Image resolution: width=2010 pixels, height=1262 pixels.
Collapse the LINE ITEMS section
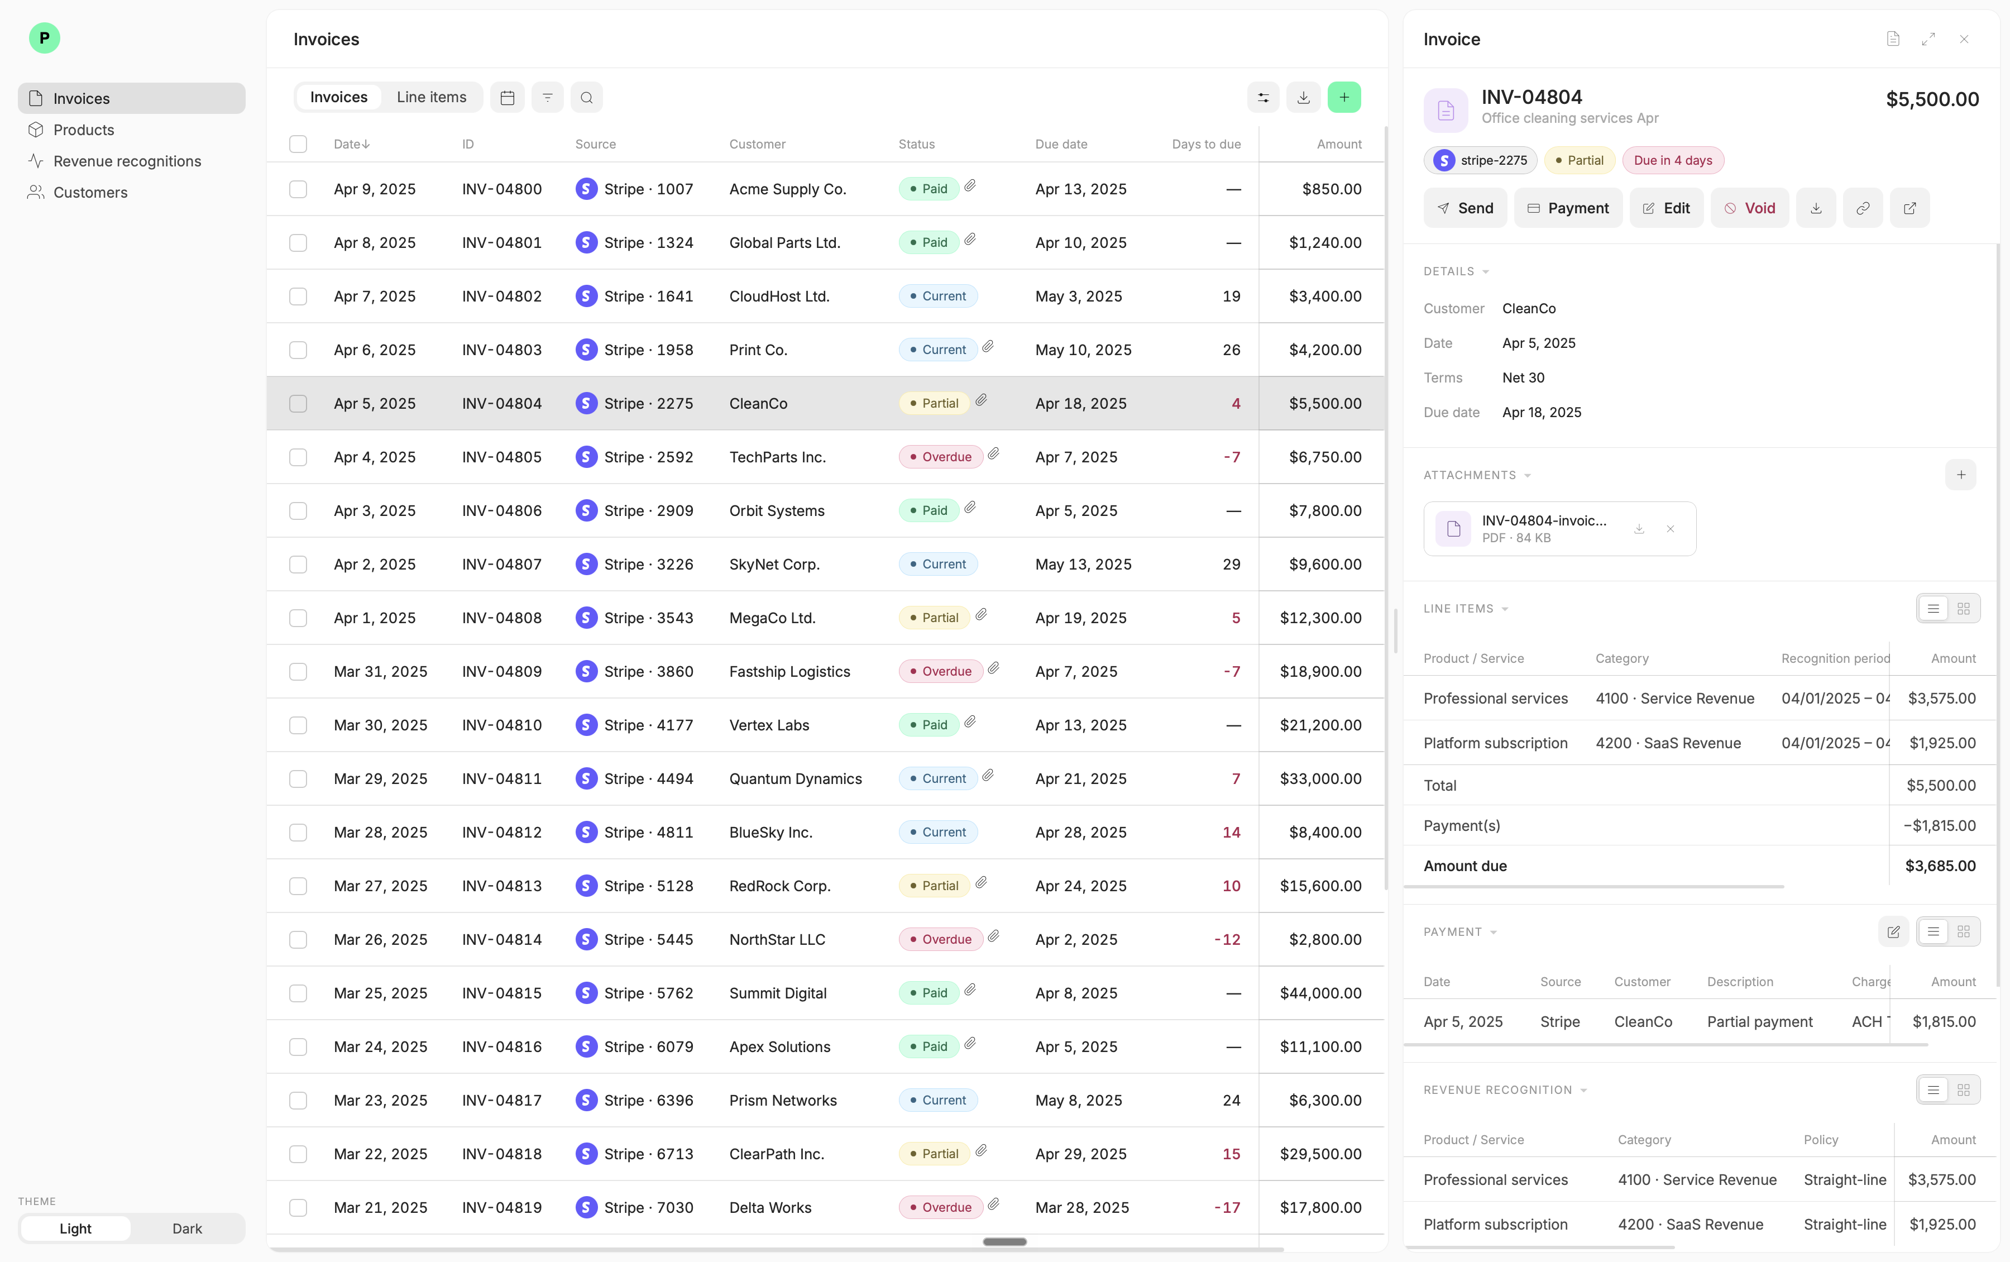pos(1466,609)
